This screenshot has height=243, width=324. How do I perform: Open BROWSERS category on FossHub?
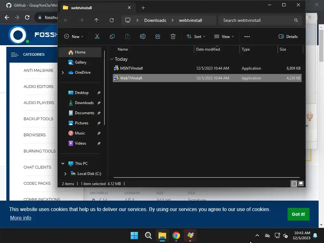34,135
